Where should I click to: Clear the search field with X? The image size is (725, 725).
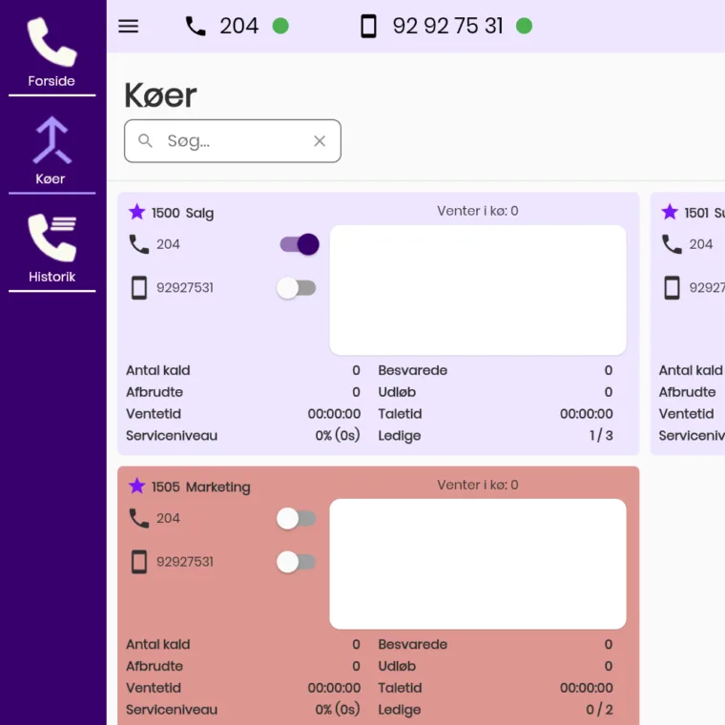[320, 141]
